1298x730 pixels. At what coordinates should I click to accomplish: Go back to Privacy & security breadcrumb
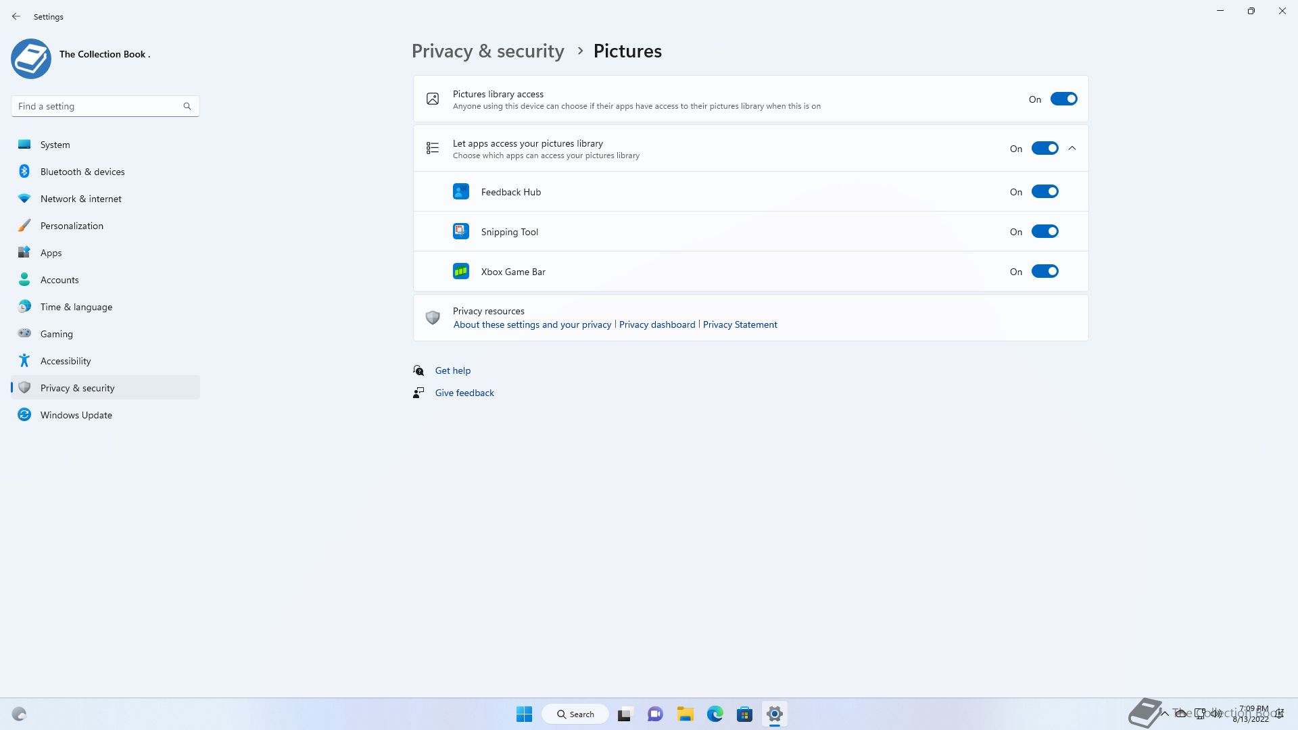click(488, 51)
